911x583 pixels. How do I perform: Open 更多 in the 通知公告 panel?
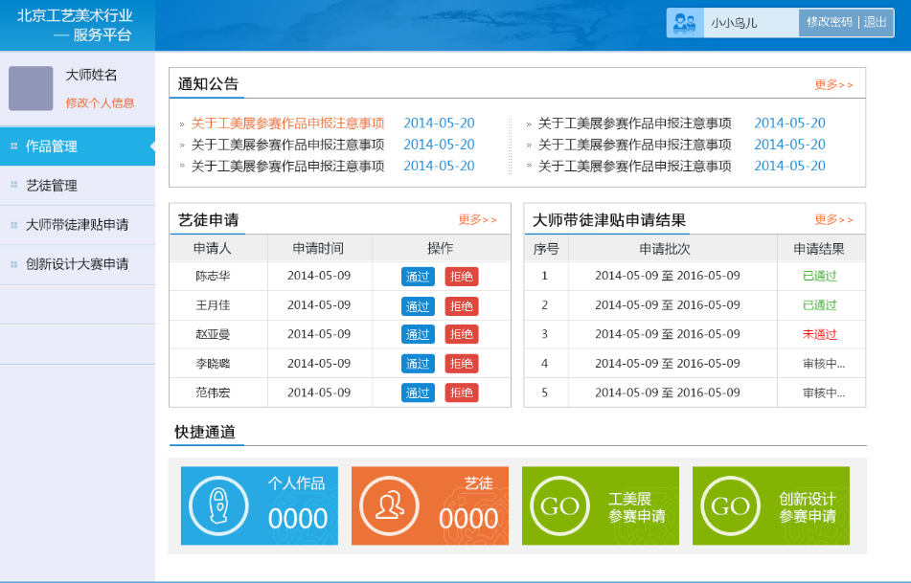833,84
